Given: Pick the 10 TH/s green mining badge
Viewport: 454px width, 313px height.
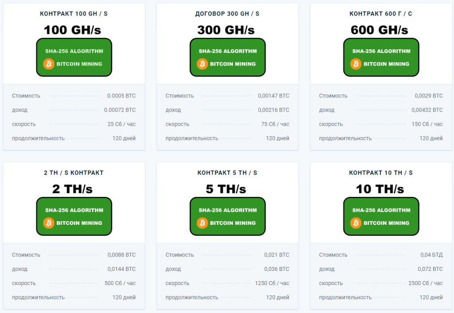Looking at the screenshot, I should coord(381,216).
